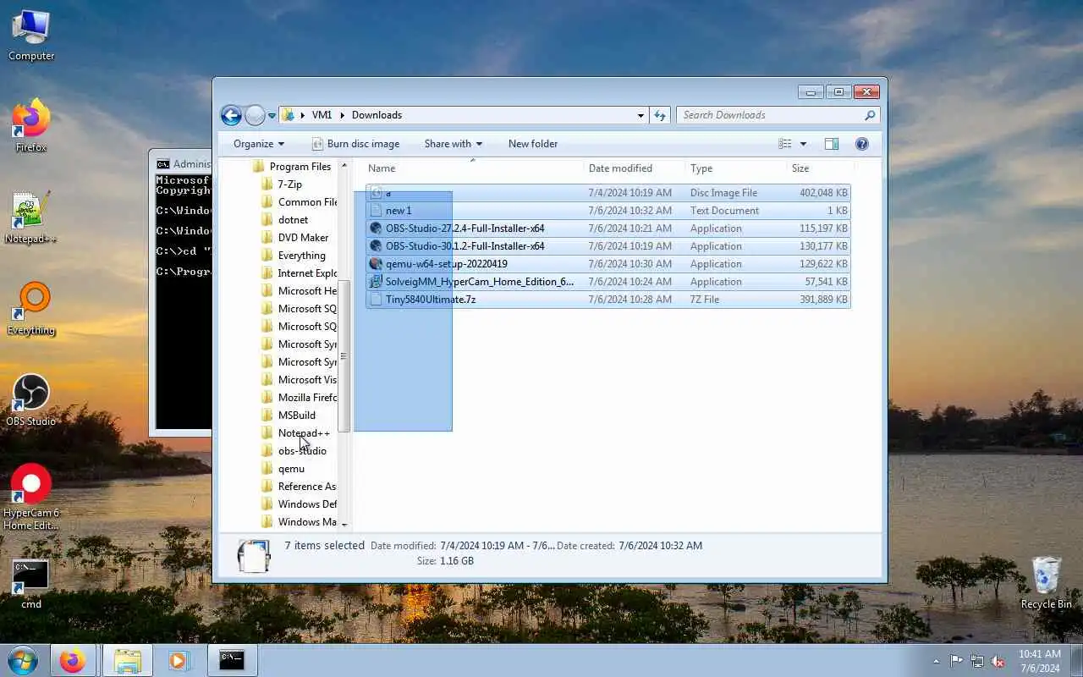Viewport: 1083px width, 677px height.
Task: Click the Change your view icon
Action: pyautogui.click(x=785, y=144)
